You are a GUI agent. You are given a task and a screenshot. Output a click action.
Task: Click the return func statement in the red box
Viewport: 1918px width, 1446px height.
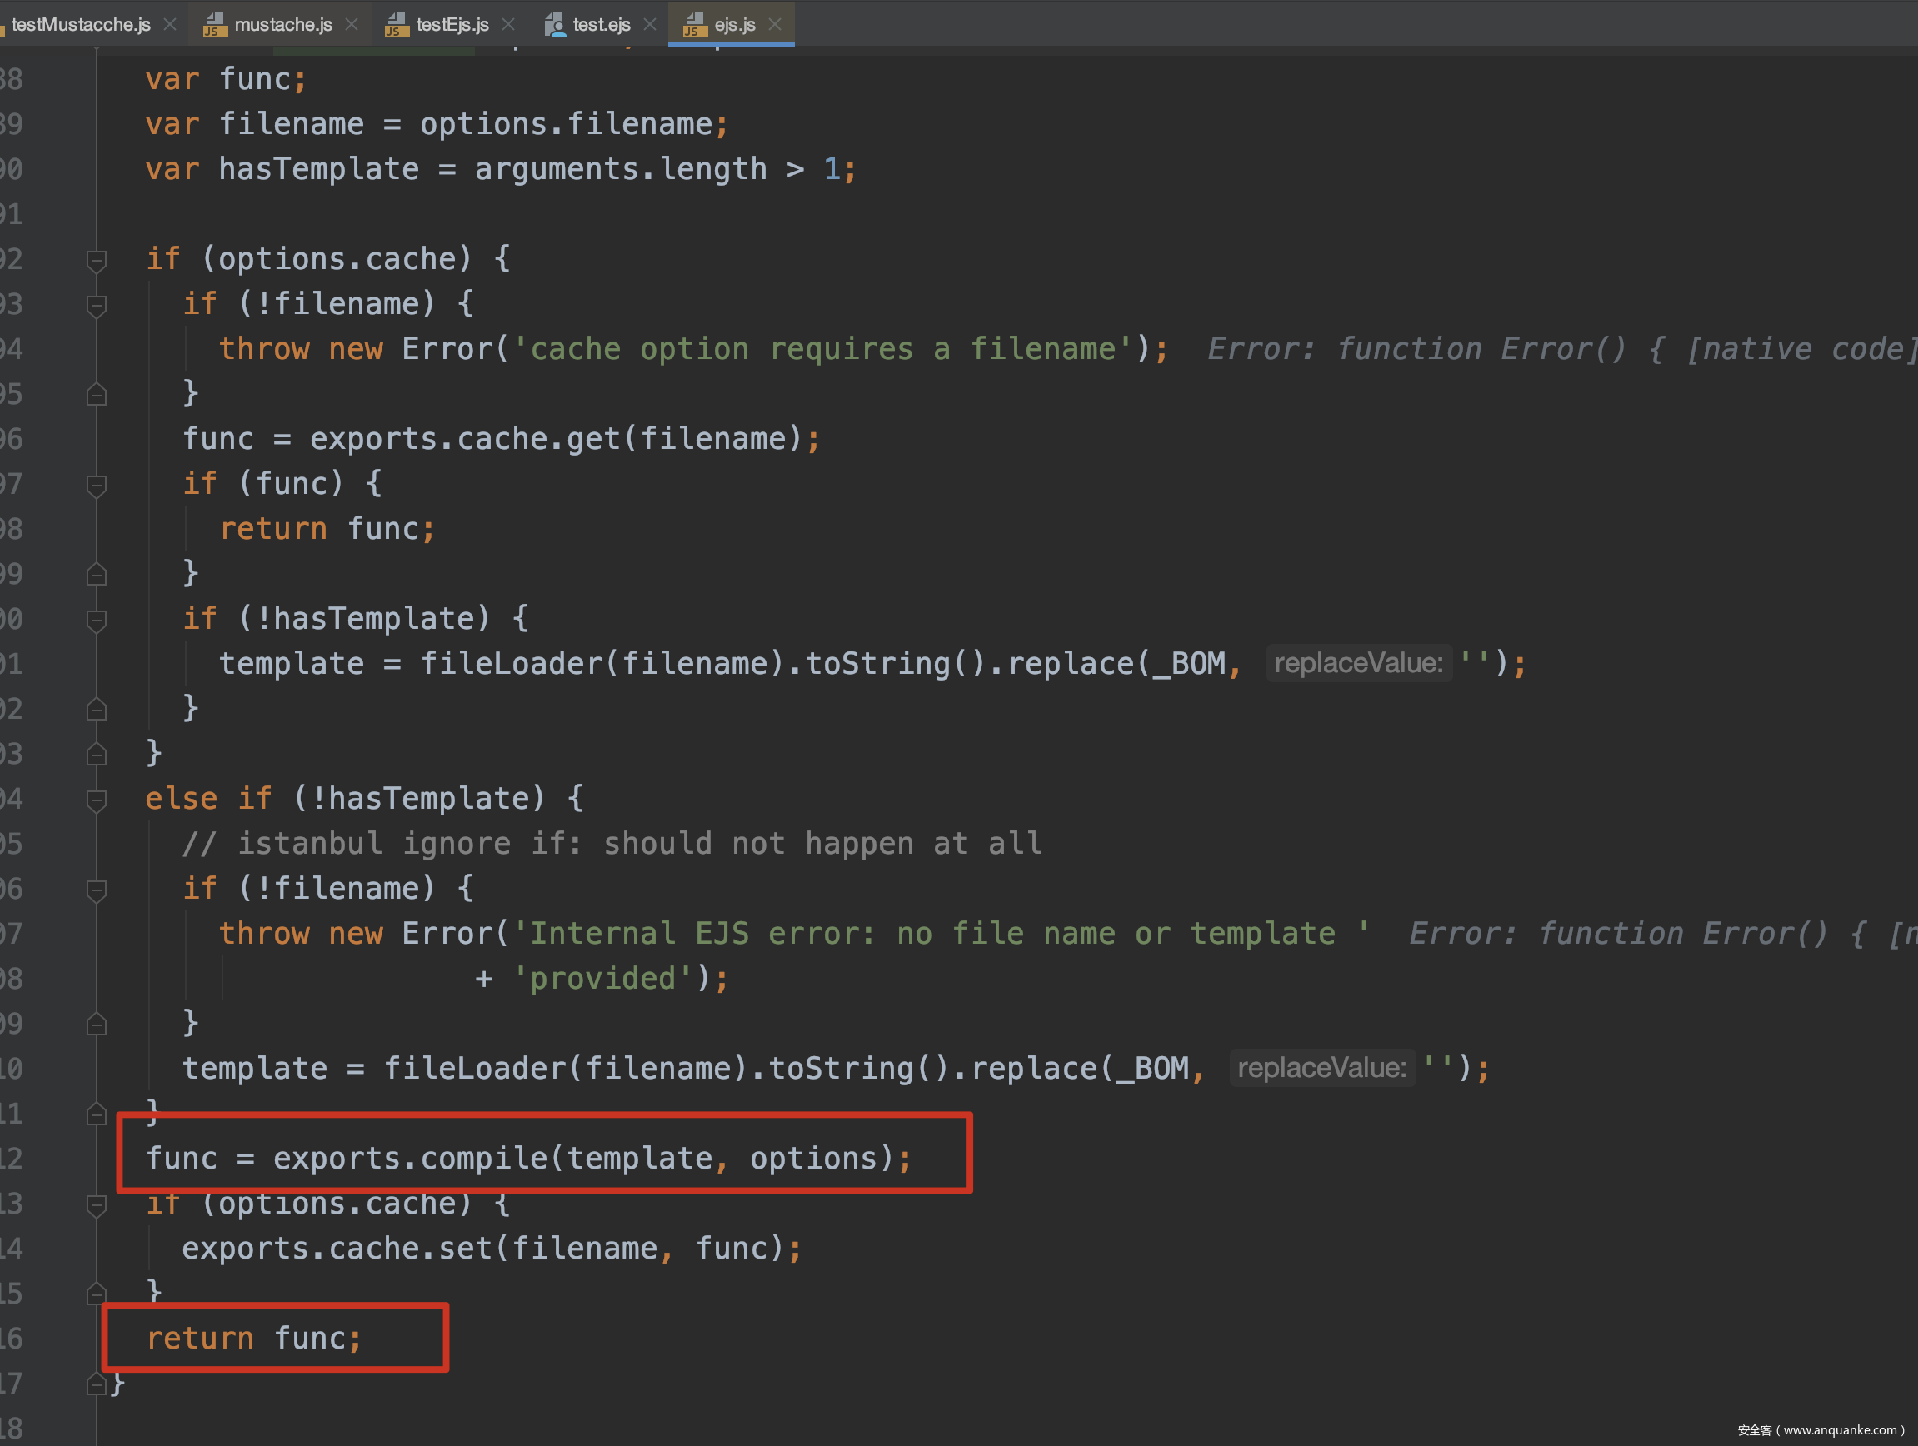point(253,1339)
